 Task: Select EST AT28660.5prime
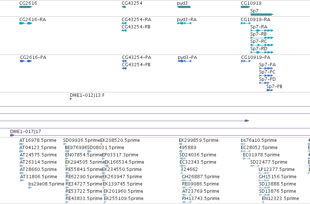click(22, 173)
